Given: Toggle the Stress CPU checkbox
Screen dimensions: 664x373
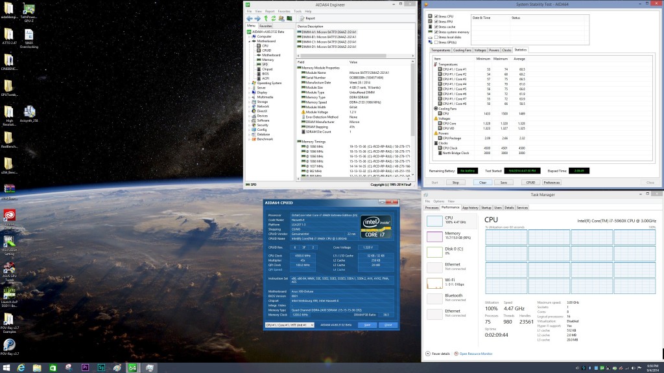Looking at the screenshot, I should [436, 16].
